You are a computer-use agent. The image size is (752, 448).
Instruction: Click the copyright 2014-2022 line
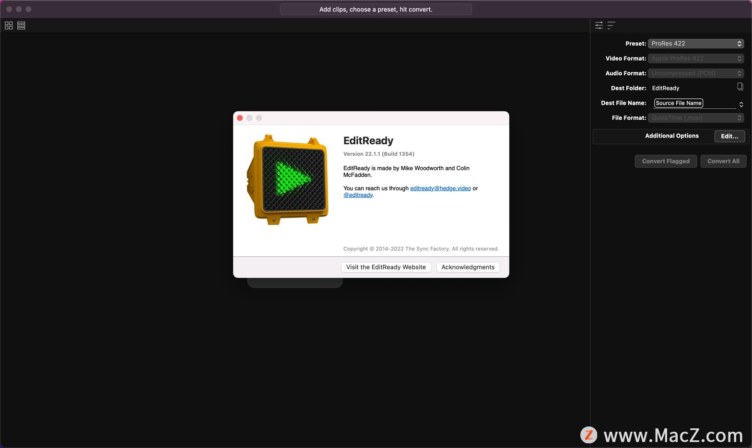421,249
